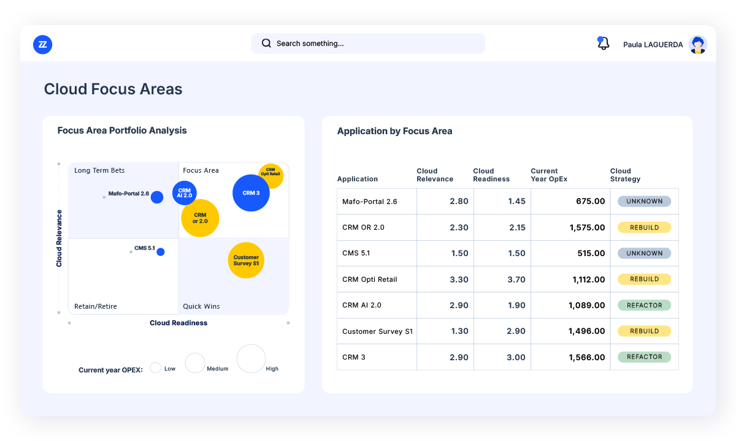Click the Quick Wins quadrant label

coord(201,306)
